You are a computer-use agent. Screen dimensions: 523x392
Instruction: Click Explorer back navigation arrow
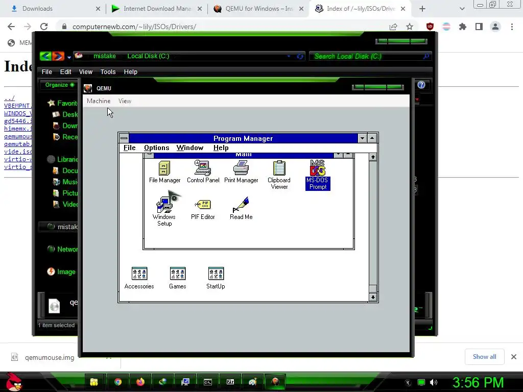point(45,56)
